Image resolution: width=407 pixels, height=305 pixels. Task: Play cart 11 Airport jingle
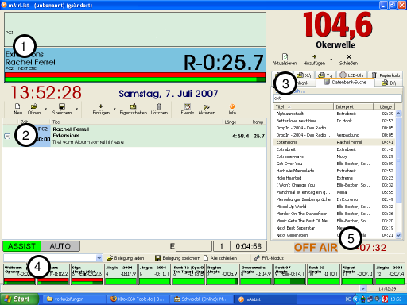357,274
